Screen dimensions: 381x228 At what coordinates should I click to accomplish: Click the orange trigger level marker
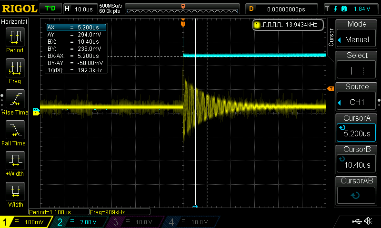pyautogui.click(x=330, y=89)
